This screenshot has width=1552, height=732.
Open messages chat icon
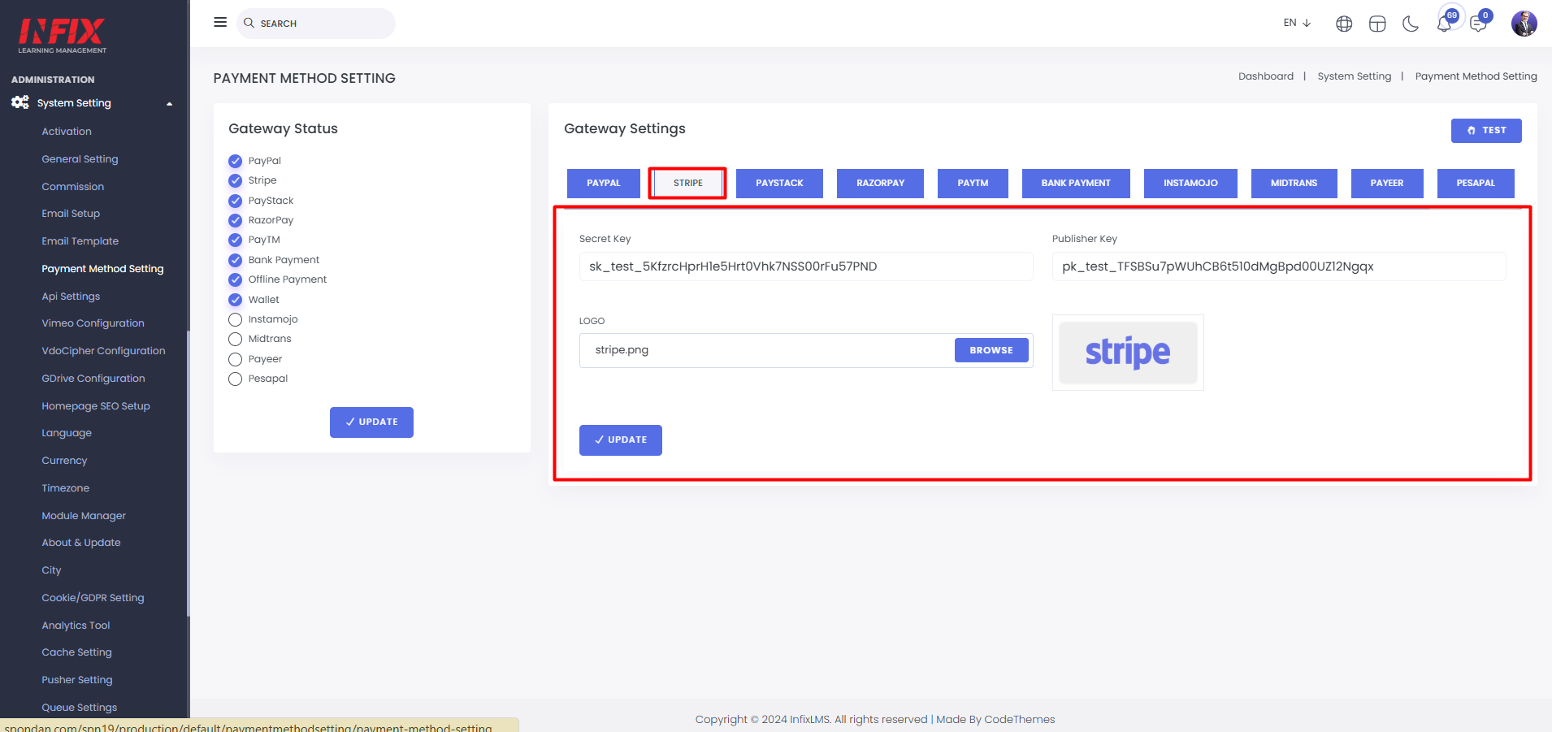pos(1478,24)
